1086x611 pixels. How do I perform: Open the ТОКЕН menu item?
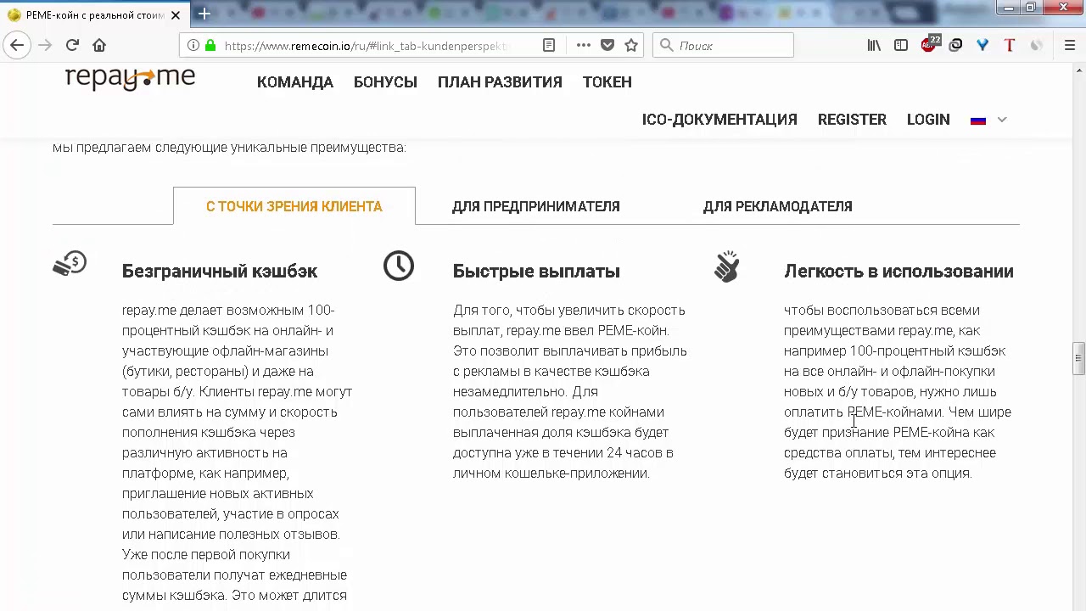(607, 82)
